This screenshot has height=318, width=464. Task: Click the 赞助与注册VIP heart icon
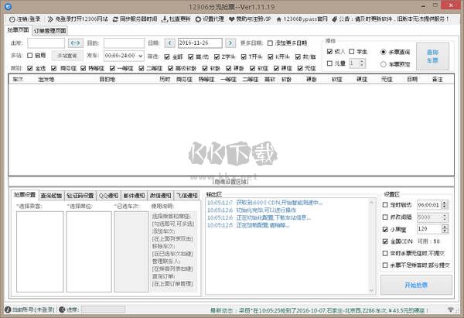click(232, 19)
